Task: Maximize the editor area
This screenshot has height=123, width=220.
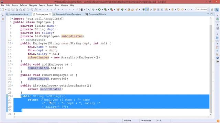Action: point(212,14)
